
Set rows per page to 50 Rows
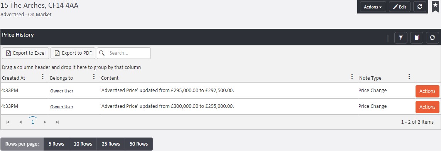tap(139, 144)
